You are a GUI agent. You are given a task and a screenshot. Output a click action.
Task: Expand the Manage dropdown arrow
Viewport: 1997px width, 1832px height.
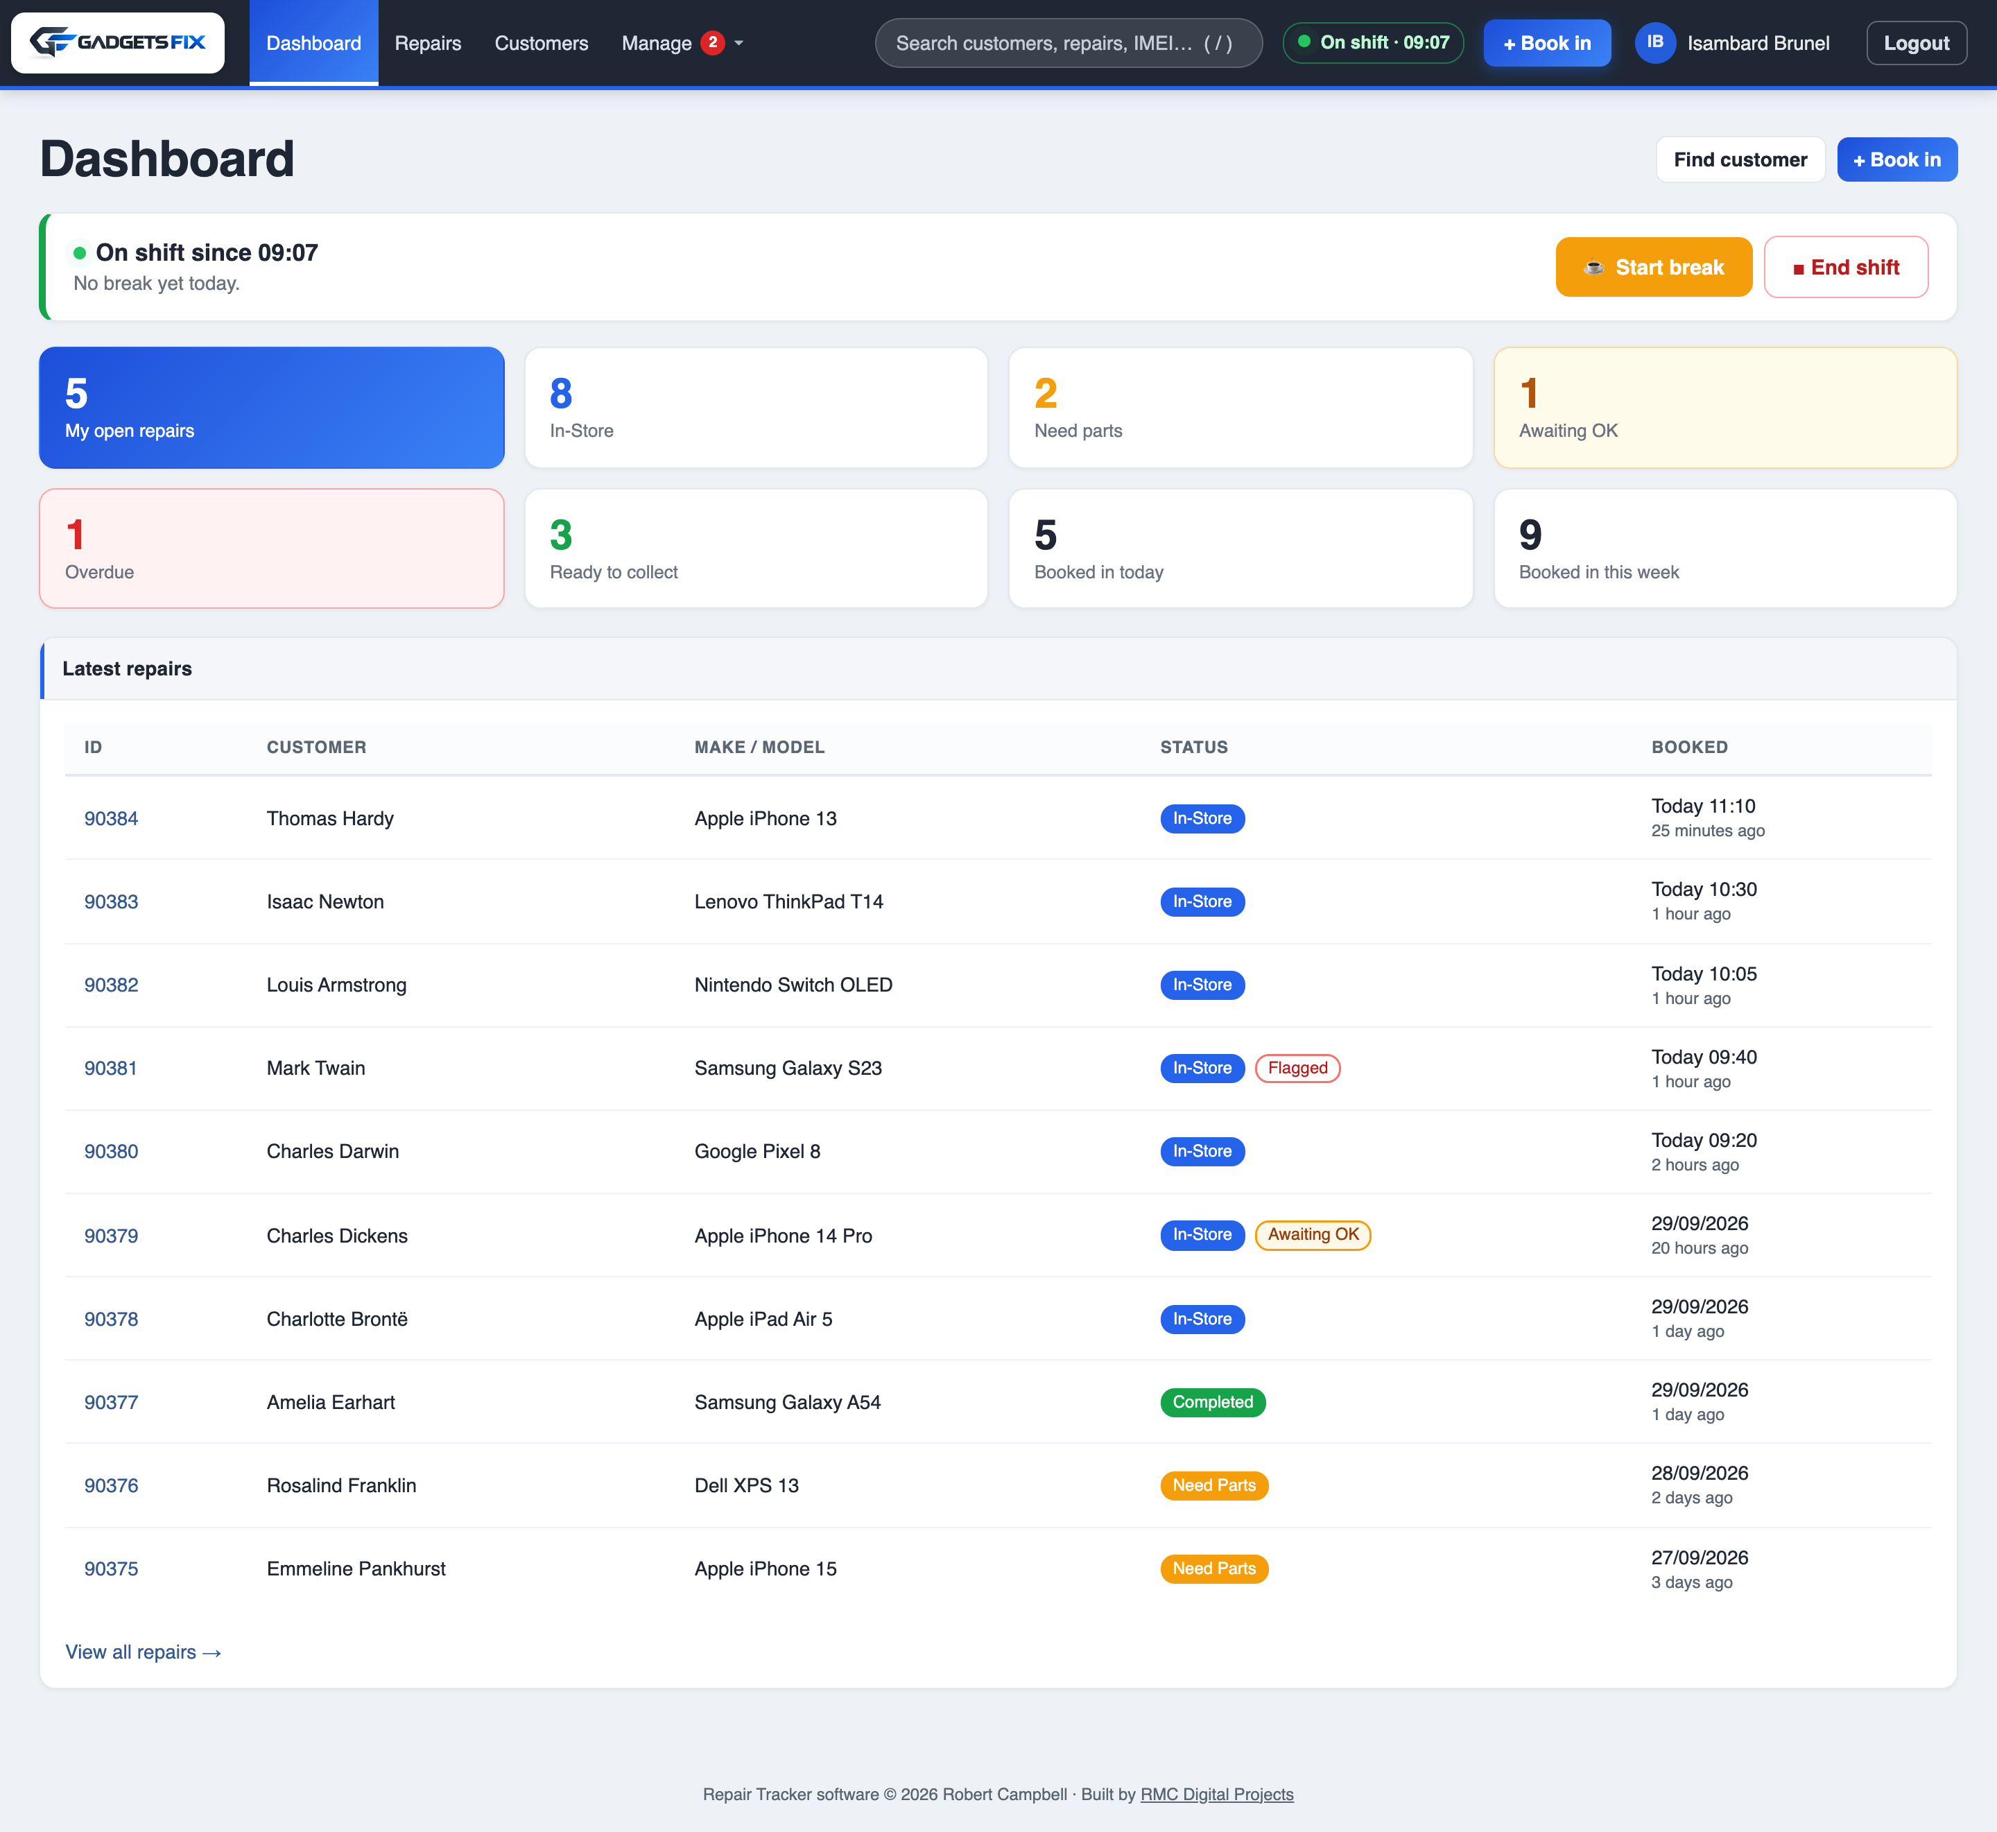pos(738,44)
